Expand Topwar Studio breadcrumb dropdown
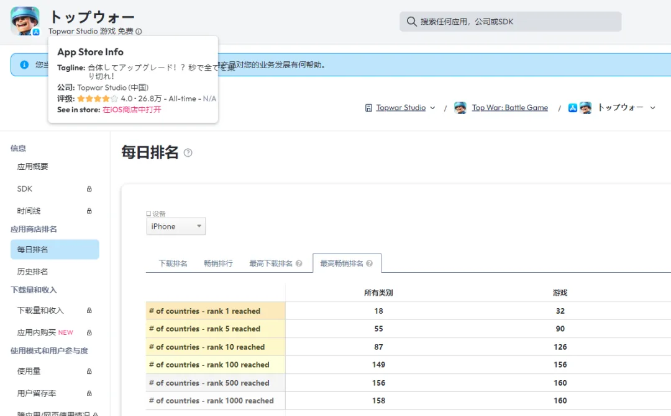The width and height of the screenshot is (671, 416). (432, 108)
